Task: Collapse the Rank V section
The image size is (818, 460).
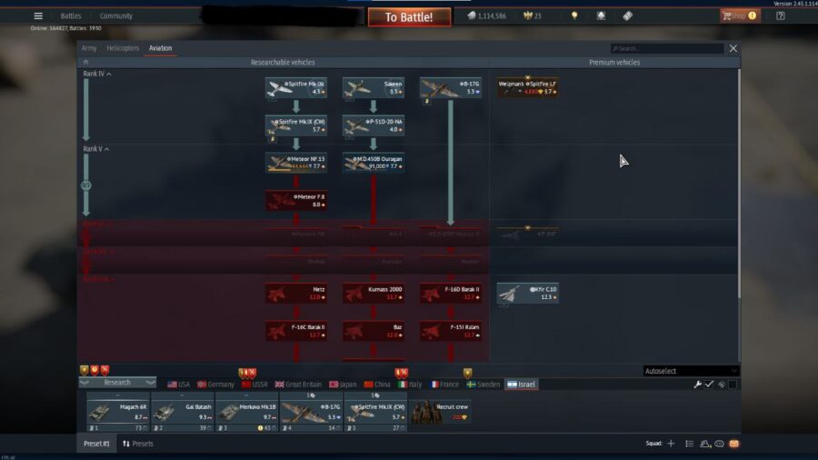Action: tap(95, 149)
